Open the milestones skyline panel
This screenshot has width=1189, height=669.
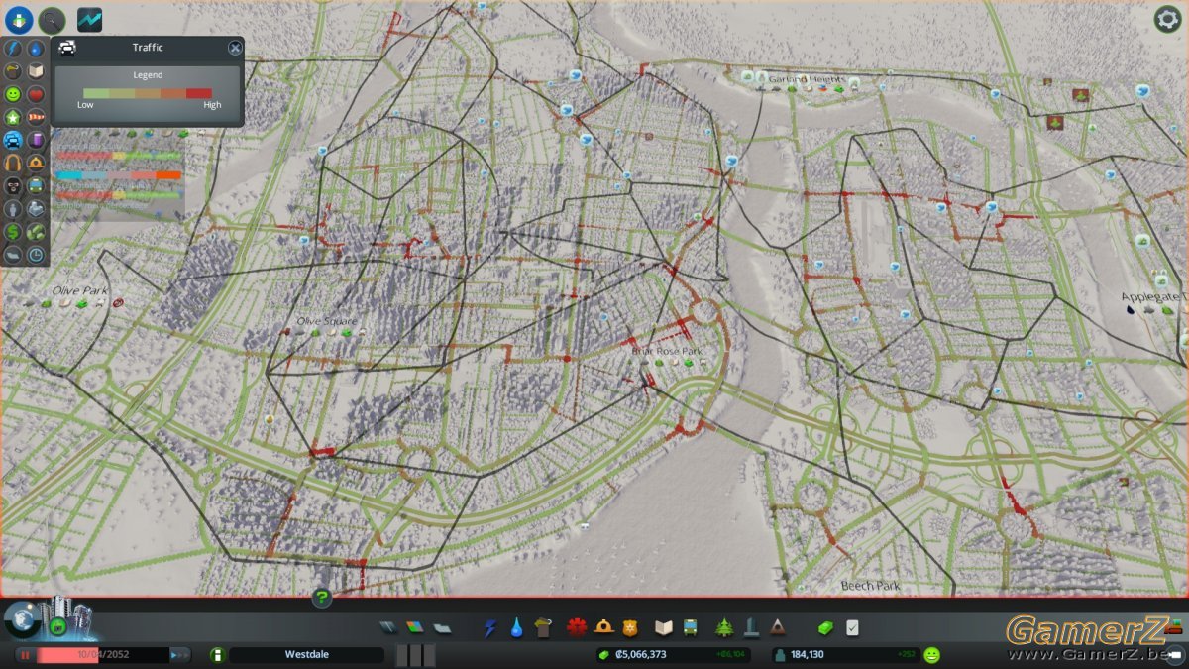[x=70, y=616]
